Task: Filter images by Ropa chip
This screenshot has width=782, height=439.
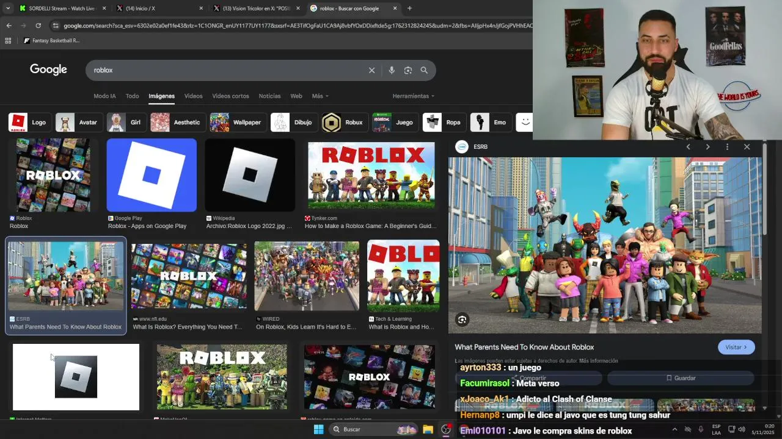Action: pos(444,123)
